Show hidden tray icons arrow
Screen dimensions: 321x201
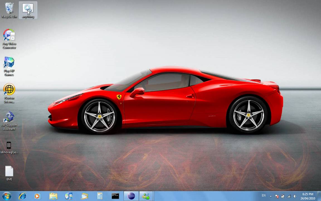271,196
